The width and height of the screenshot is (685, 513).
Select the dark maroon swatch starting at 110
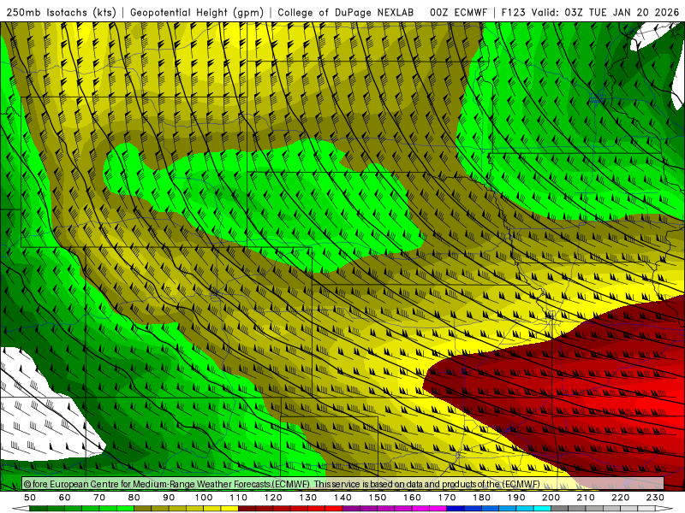247,509
